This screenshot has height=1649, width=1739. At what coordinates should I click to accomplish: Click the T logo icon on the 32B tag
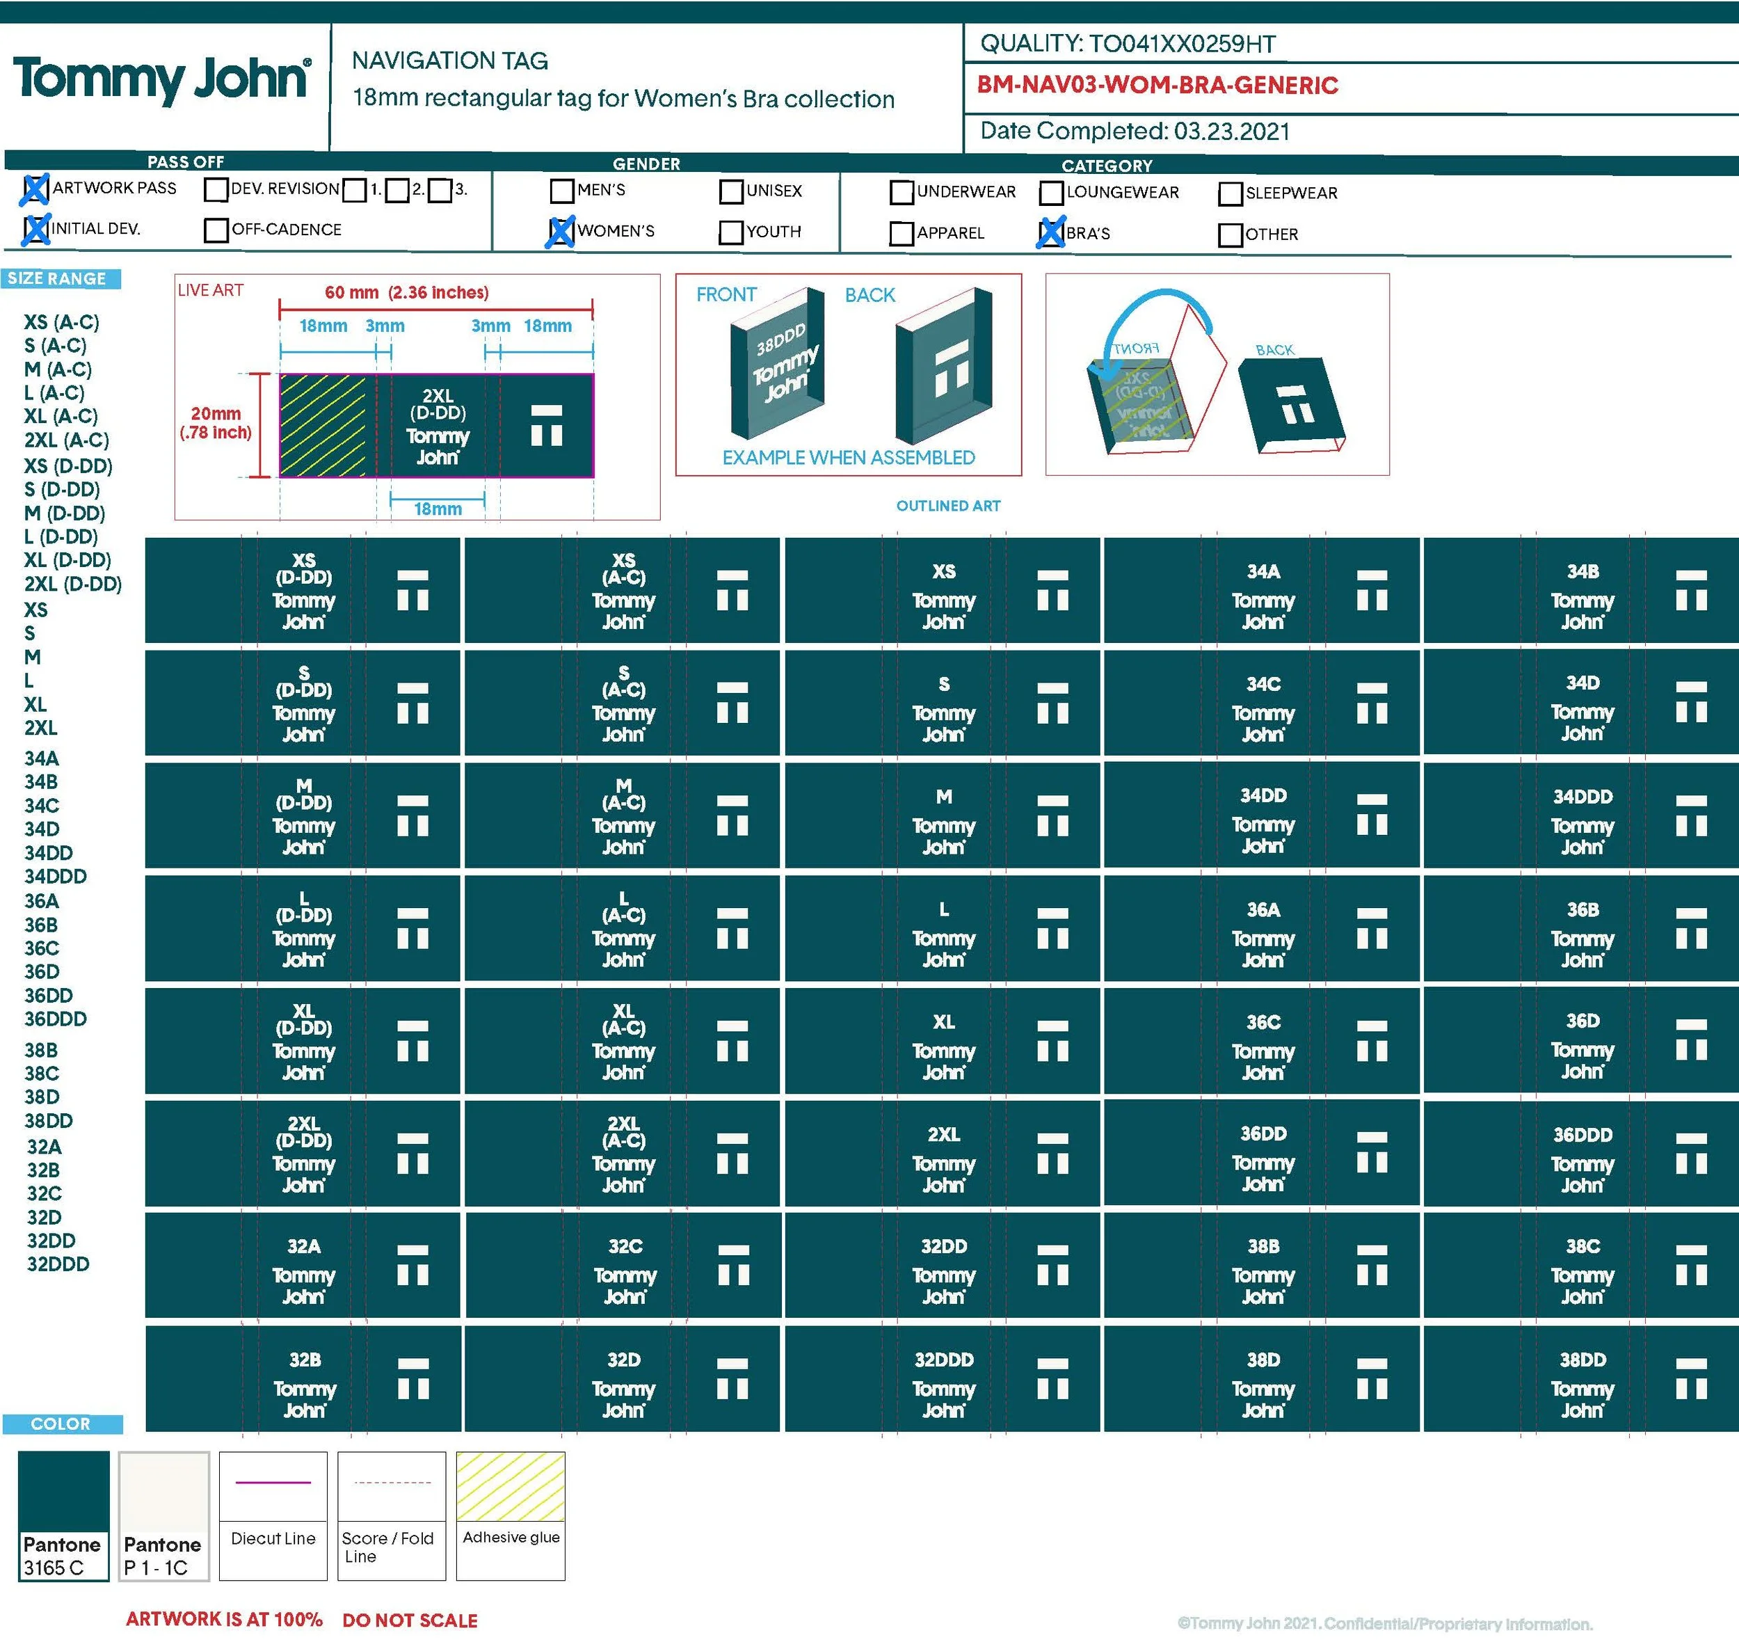413,1378
